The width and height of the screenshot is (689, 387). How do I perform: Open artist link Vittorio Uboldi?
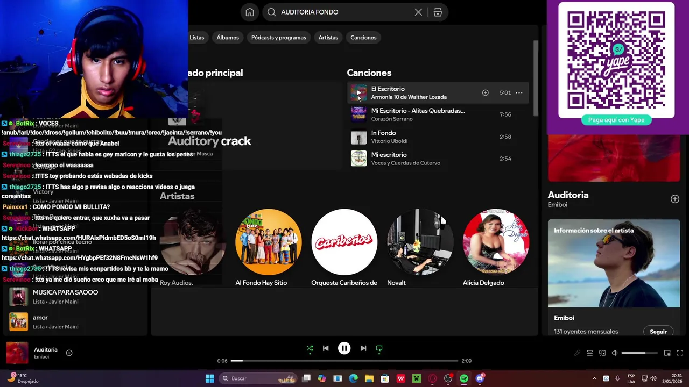point(389,141)
